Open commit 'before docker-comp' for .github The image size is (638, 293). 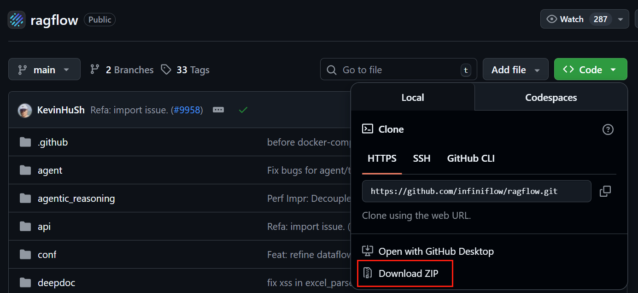pyautogui.click(x=309, y=142)
